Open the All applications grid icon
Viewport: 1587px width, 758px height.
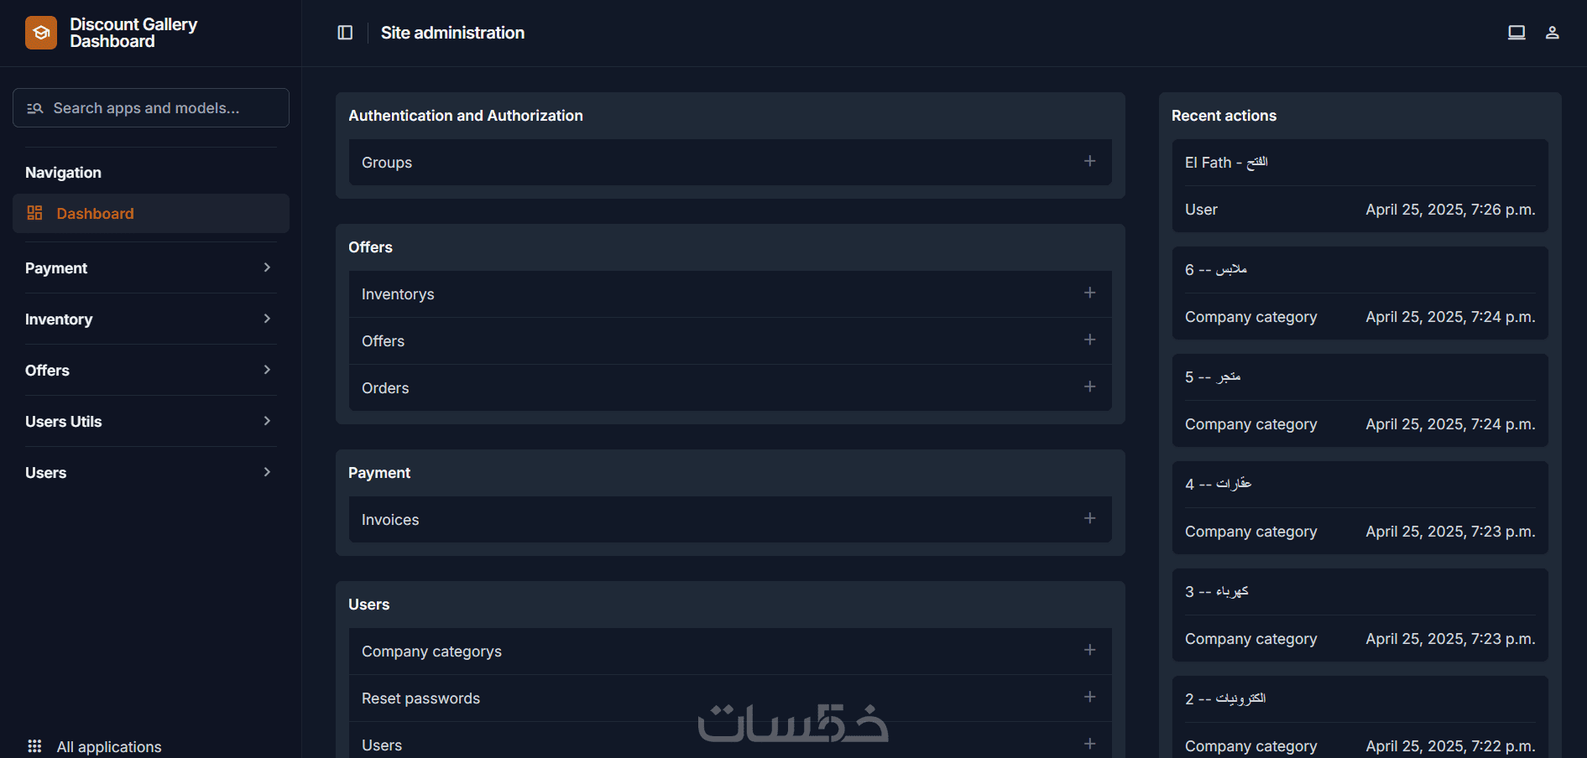(34, 745)
